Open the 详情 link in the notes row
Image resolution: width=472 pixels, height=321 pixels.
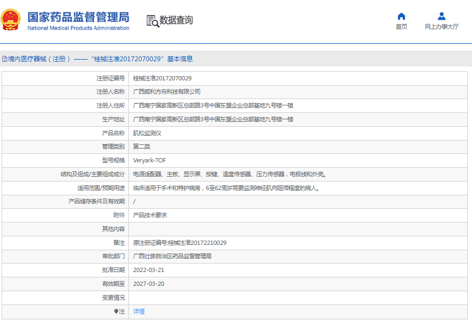point(139,311)
